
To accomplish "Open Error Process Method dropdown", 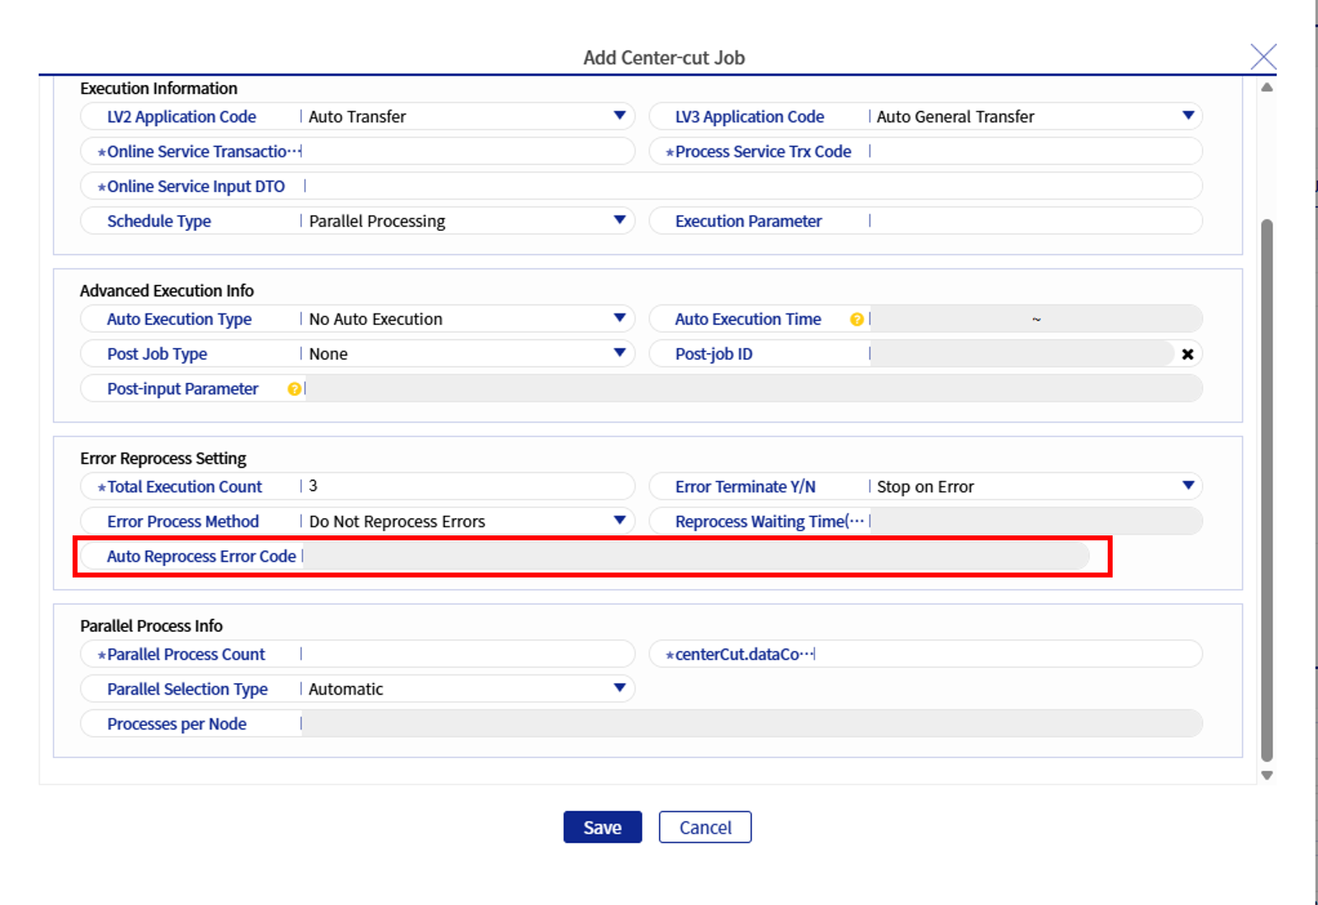I will [x=619, y=521].
